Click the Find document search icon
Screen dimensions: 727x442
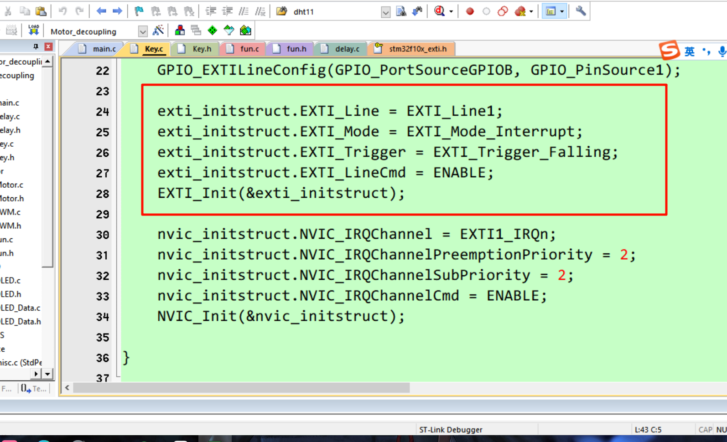click(x=401, y=11)
